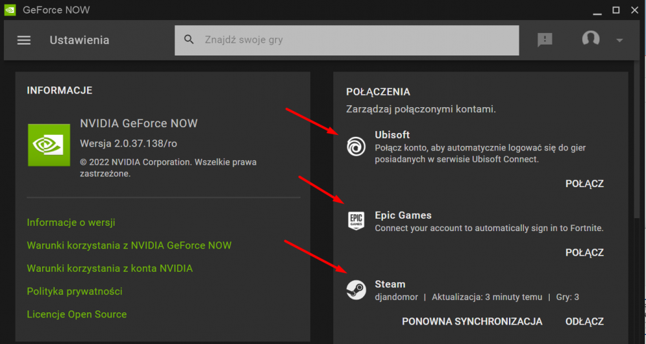Viewport: 646px width, 344px height.
Task: Connect the Epic Games account with POŁĄCZ
Action: click(585, 252)
